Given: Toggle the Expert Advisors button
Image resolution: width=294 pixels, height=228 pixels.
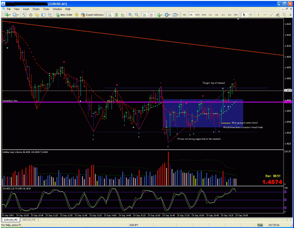Looking at the screenshot, I should click(x=92, y=15).
